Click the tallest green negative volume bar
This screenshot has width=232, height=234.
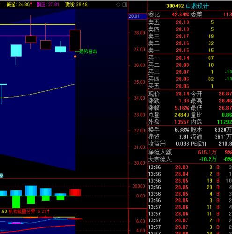pos(16,202)
